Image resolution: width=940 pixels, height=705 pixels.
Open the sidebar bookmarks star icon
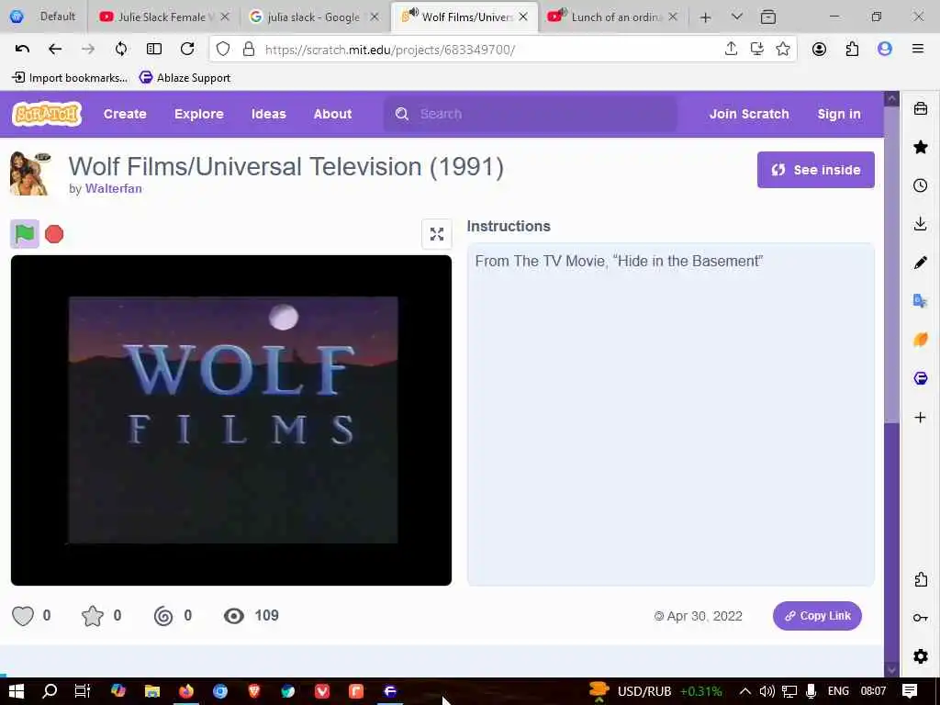[920, 147]
